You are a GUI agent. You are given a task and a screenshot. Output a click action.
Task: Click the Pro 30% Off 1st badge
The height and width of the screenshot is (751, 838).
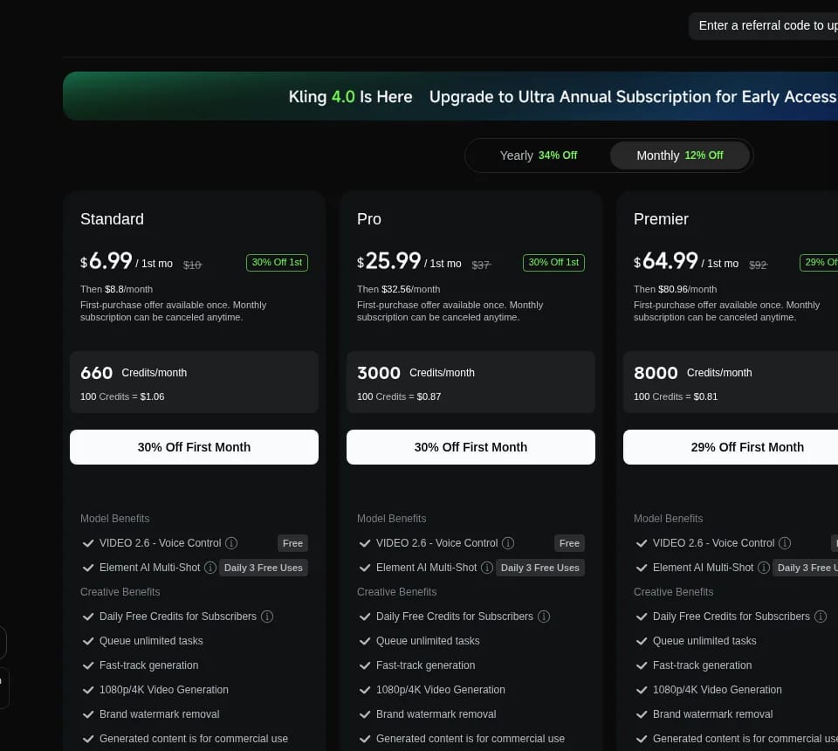click(x=553, y=263)
